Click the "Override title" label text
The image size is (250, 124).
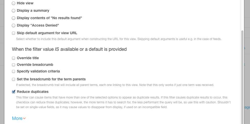point(28,58)
